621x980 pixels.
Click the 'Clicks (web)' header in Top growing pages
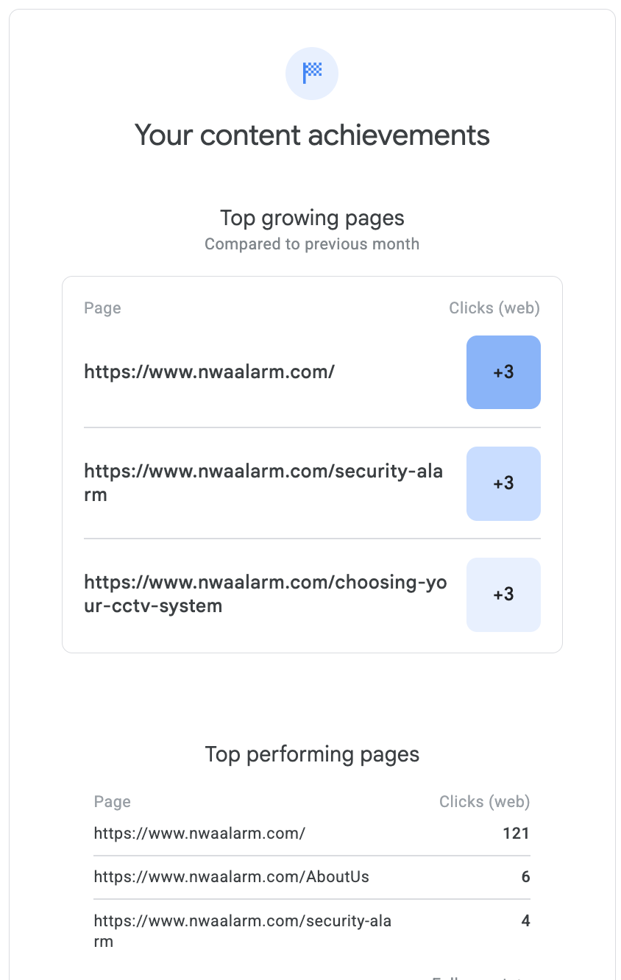pyautogui.click(x=494, y=308)
